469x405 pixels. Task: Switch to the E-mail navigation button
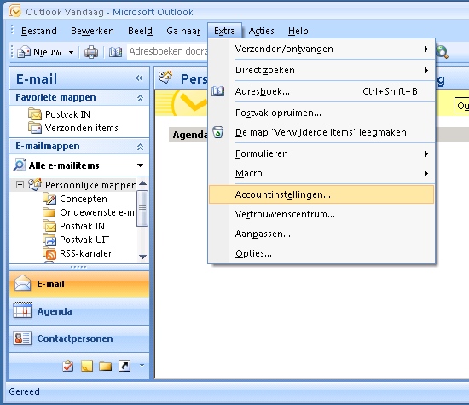coord(79,284)
